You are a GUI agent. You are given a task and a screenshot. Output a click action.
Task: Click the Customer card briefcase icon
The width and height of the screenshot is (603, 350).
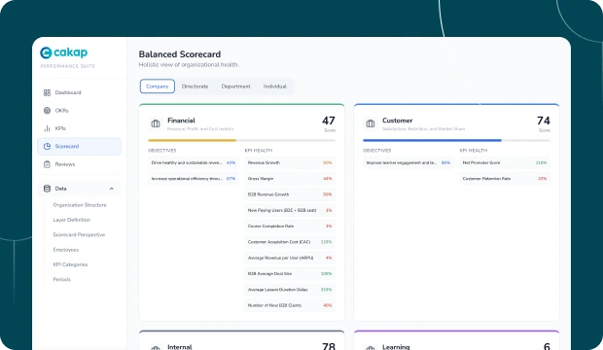[x=371, y=123]
